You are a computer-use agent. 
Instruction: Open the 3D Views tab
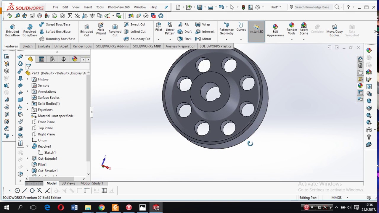point(68,183)
